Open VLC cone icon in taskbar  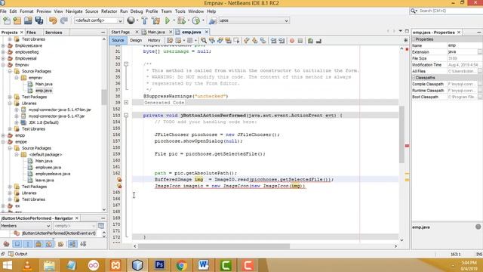[27, 265]
